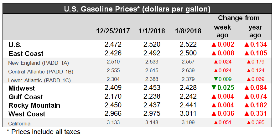The image size is (275, 136).
Task: Click the California row label
Action: (19, 123)
